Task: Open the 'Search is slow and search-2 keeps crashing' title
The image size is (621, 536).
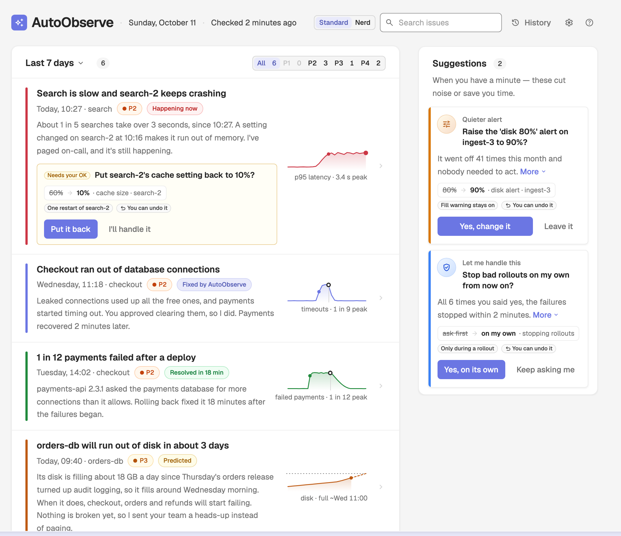Action: [x=131, y=93]
